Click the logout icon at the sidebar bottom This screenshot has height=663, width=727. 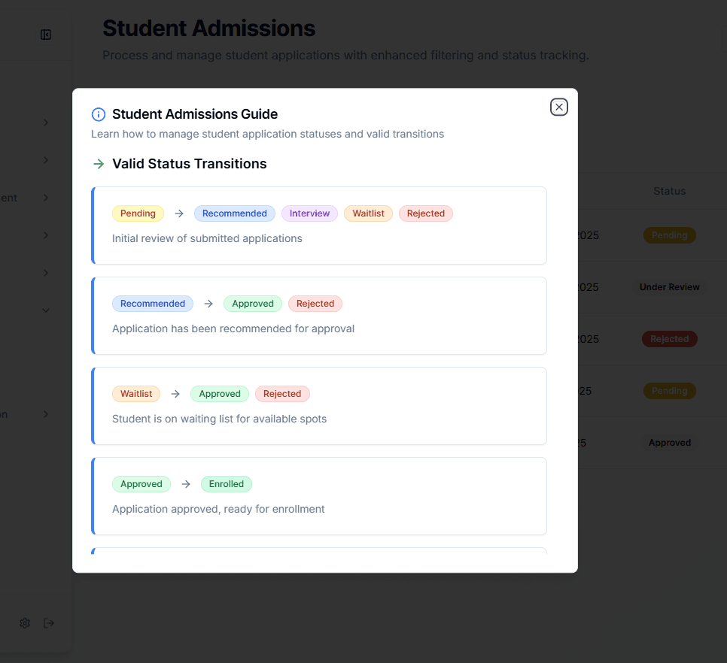point(49,622)
